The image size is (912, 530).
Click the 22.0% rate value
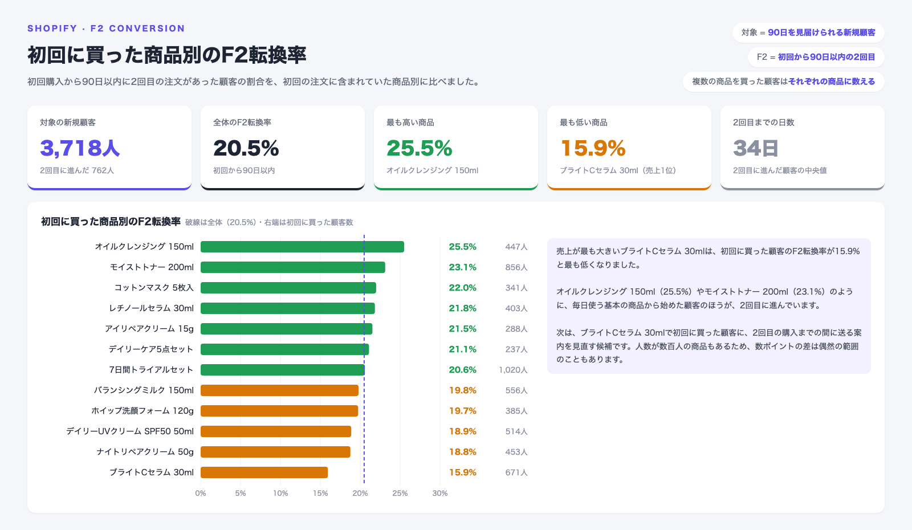(x=462, y=288)
